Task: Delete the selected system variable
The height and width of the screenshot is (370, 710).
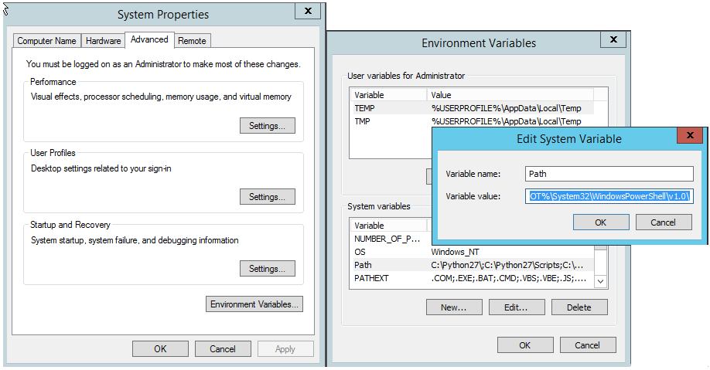Action: click(579, 307)
